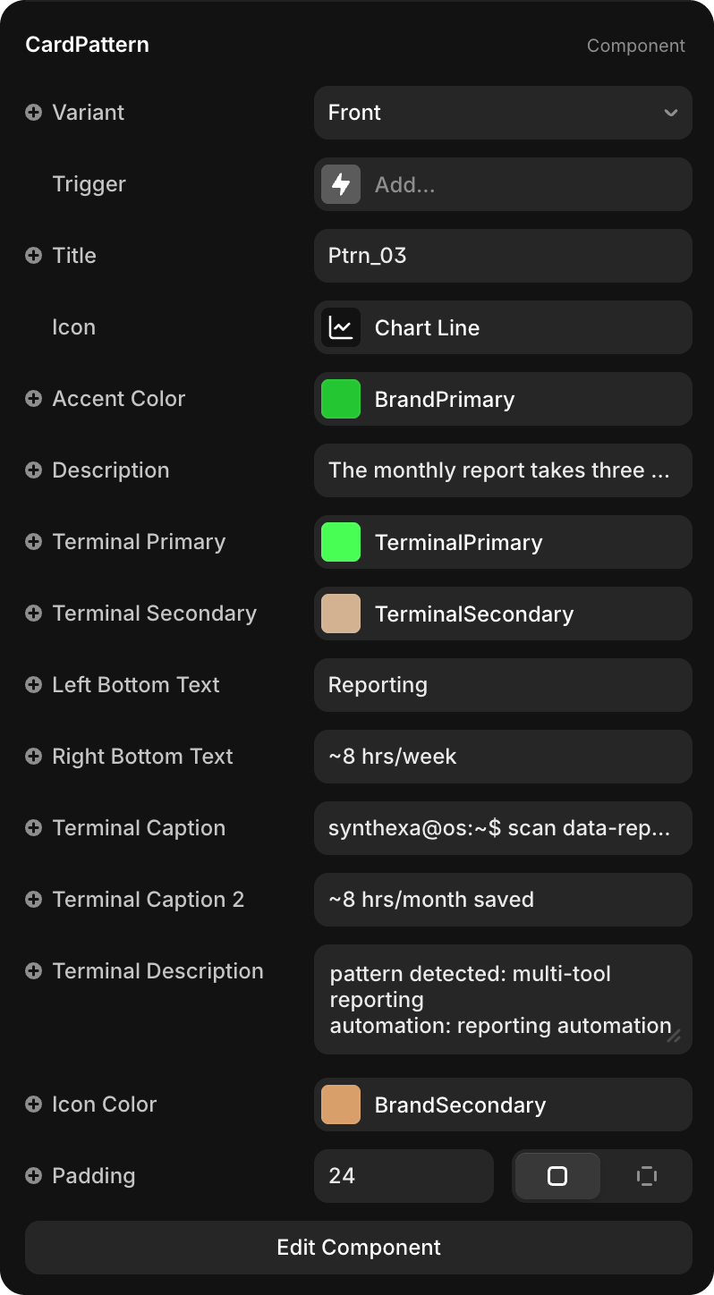This screenshot has width=714, height=1295.
Task: Click Add... to add a trigger
Action: coord(405,185)
